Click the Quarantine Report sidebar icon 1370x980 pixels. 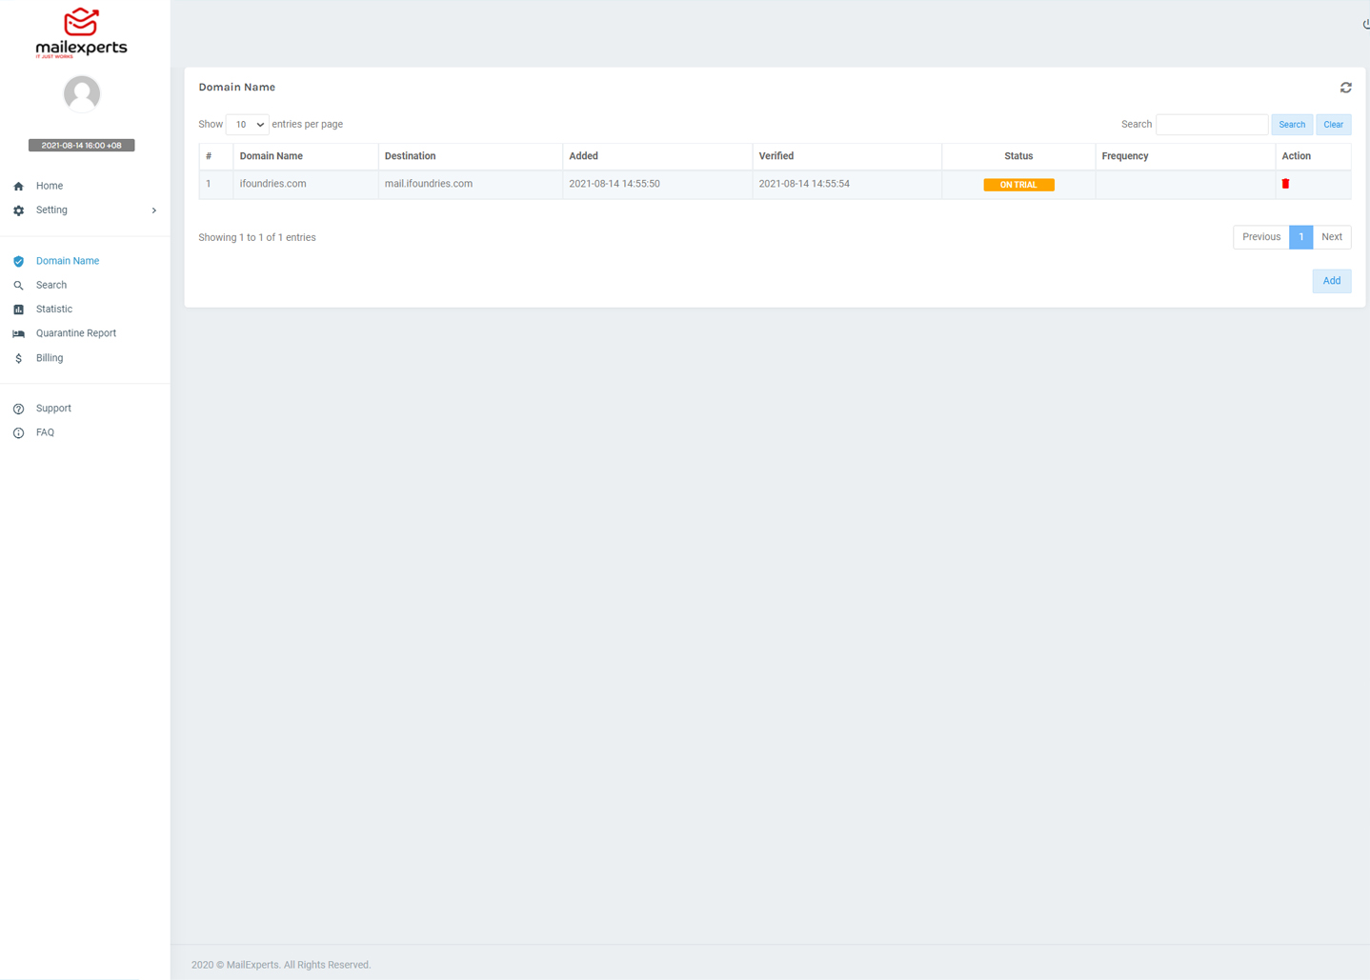point(18,332)
